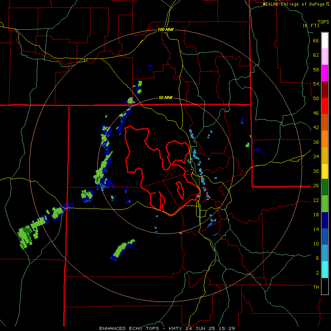The width and height of the screenshot is (331, 331).
Task: Click the "ENHANCED ECHO TOPS" caption text
Action: coord(129,328)
